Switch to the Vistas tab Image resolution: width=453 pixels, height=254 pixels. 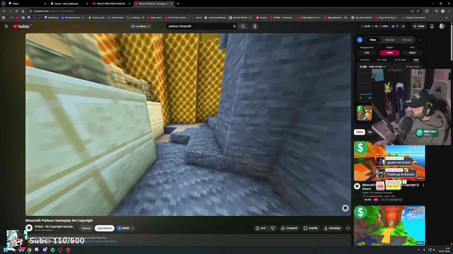[373, 40]
